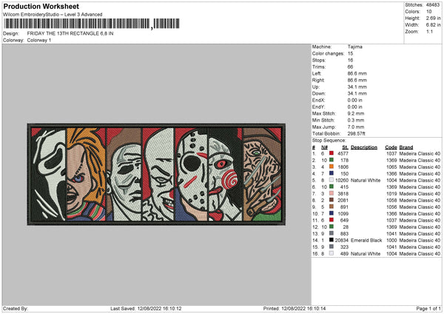Click the Stop Sequence heading
This screenshot has width=444, height=314.
click(329, 140)
